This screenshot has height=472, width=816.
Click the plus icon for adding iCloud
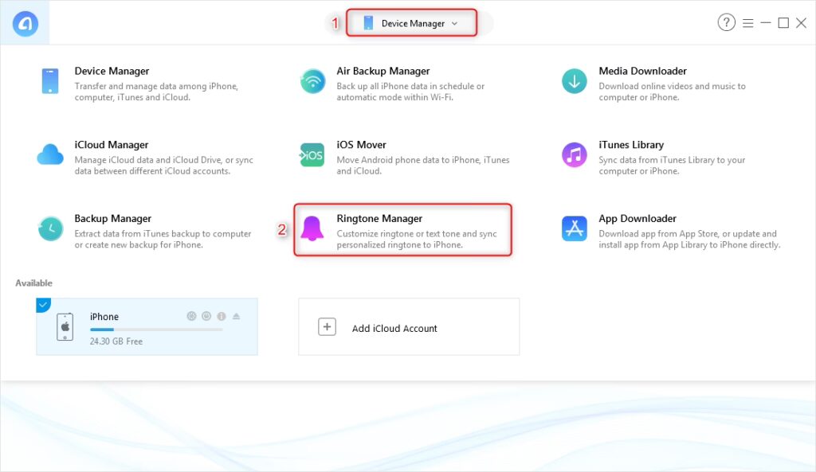point(327,327)
